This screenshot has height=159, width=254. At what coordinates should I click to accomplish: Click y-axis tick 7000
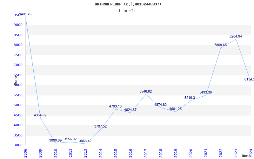(18, 65)
